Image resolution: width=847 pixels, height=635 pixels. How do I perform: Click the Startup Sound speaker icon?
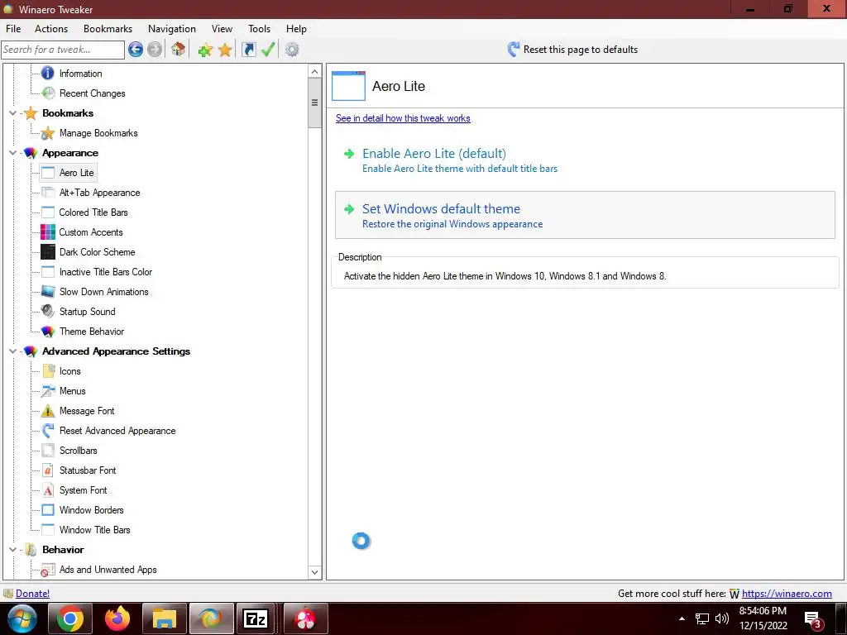(48, 311)
